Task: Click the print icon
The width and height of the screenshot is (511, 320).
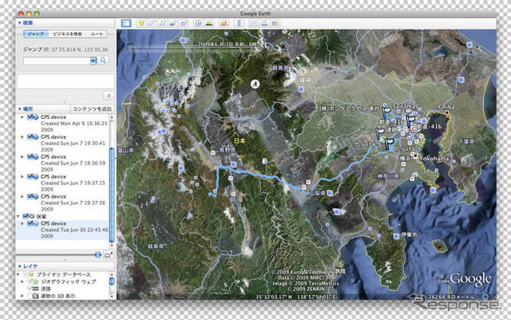Action: [264, 23]
